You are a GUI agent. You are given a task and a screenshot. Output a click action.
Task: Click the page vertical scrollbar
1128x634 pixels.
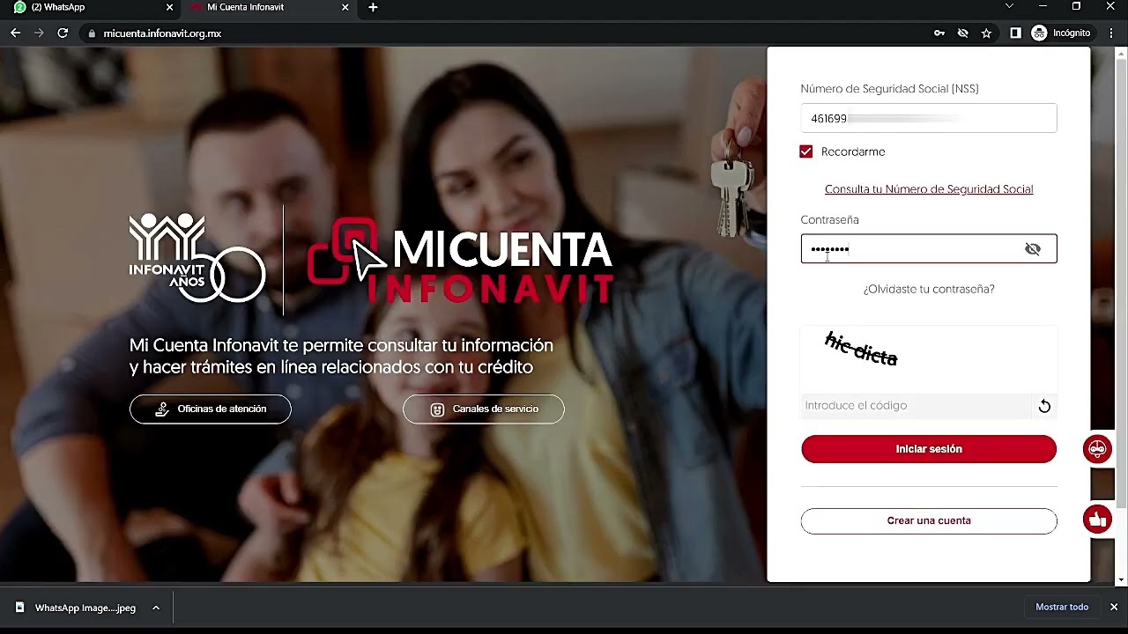point(1121,282)
